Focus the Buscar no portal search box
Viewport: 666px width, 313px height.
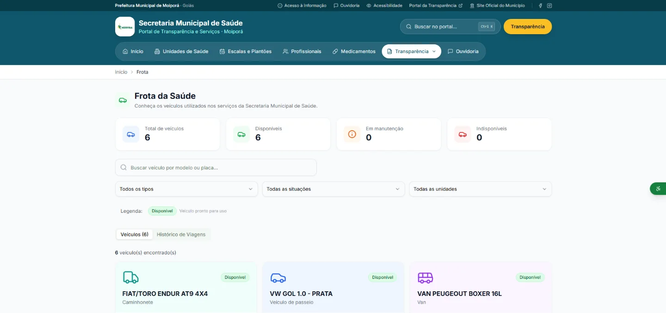450,27
